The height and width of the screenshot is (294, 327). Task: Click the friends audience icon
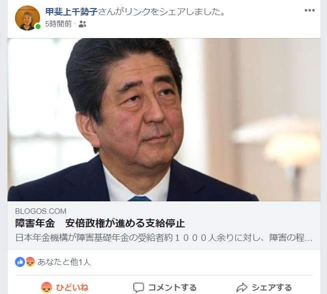tap(82, 24)
